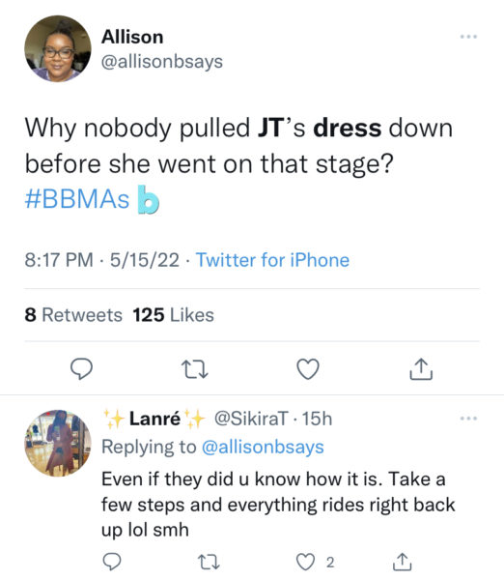Open the tweet timestamp 8:17 PM 5/15/22
This screenshot has height=580, width=504.
point(101,260)
